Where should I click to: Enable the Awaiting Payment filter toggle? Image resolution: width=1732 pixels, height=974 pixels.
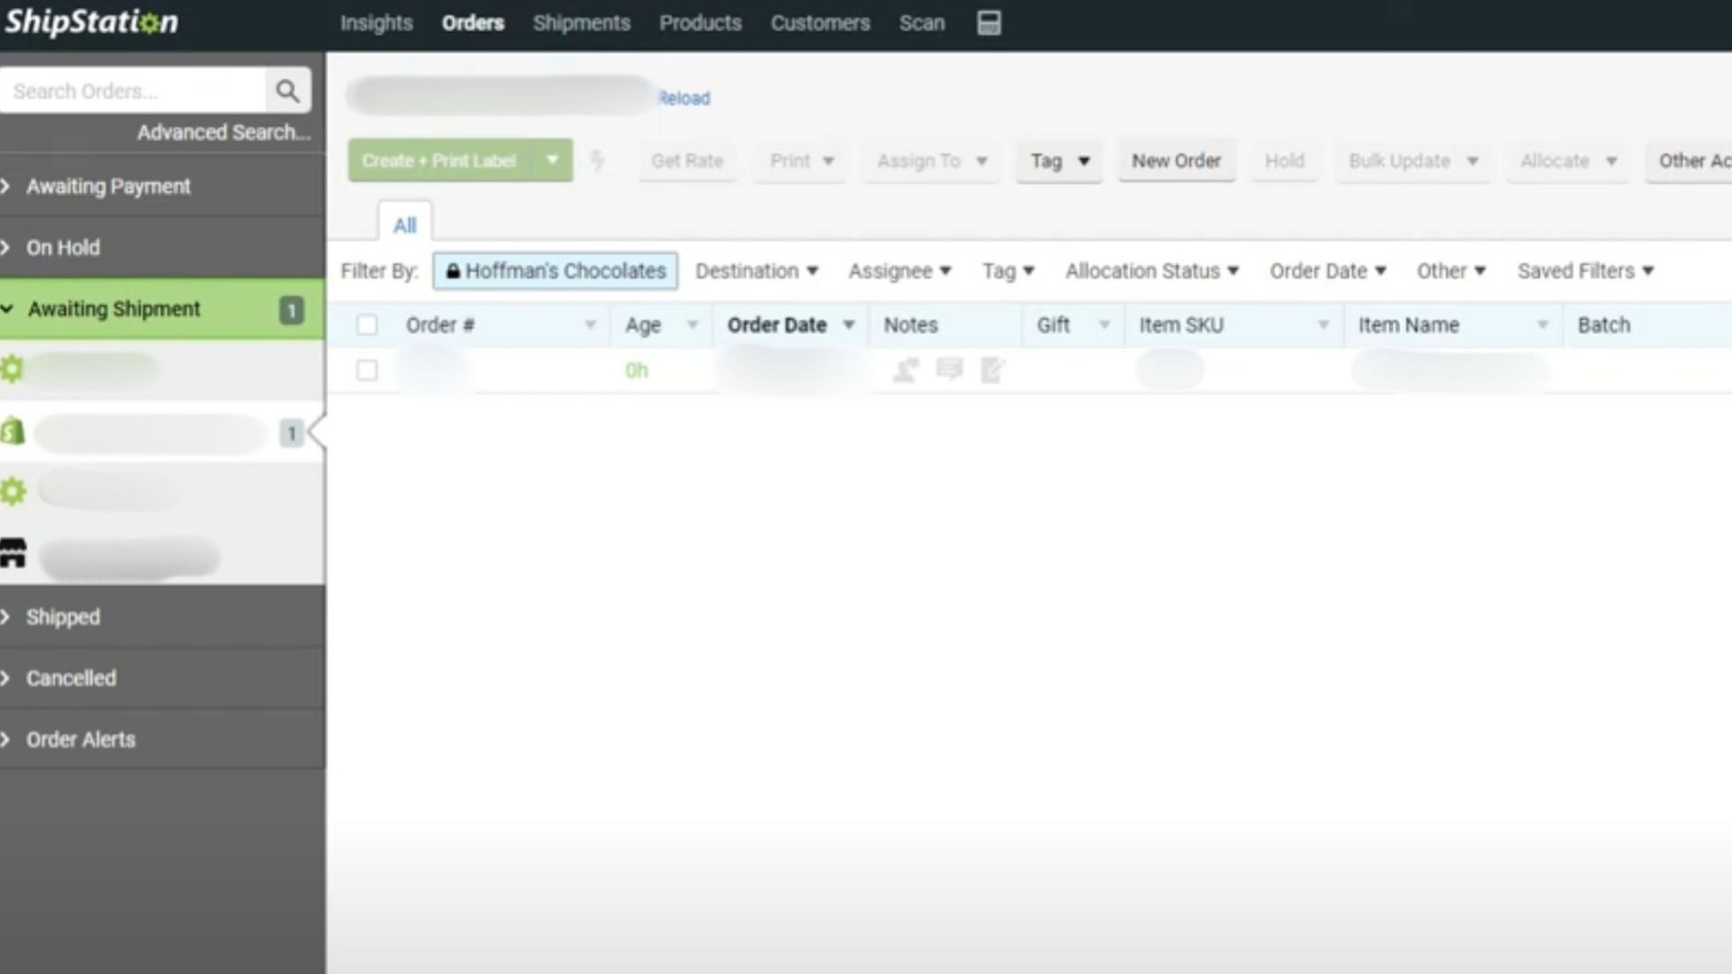[x=10, y=186]
